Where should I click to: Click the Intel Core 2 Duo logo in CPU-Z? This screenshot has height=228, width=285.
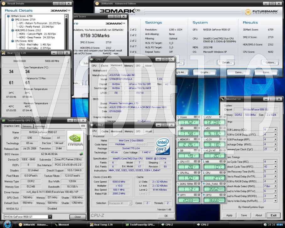click(163, 146)
